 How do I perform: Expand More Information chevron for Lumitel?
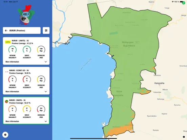point(46,62)
